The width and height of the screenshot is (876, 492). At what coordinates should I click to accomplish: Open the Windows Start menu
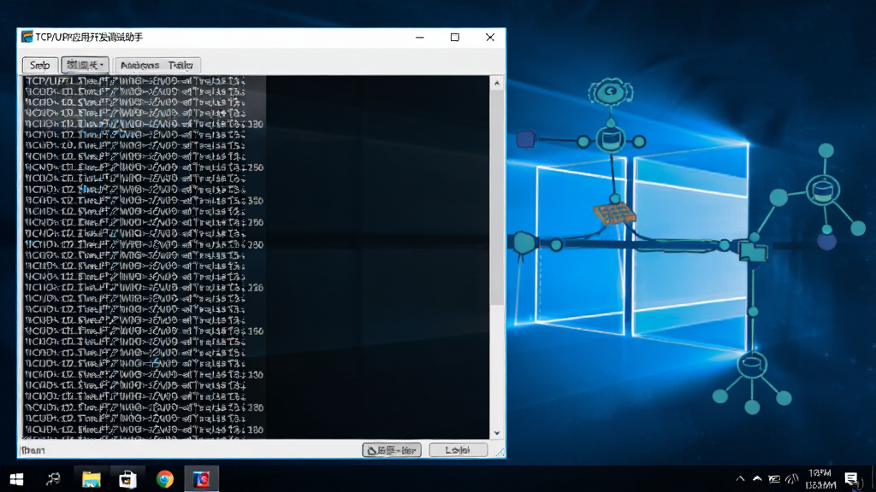coord(17,479)
